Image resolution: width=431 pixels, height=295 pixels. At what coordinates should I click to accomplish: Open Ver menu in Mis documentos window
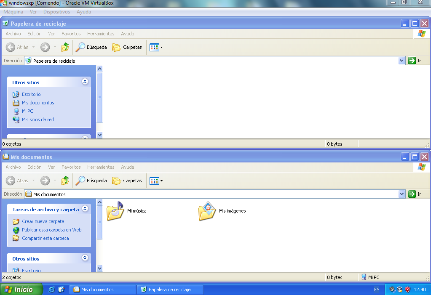[51, 167]
